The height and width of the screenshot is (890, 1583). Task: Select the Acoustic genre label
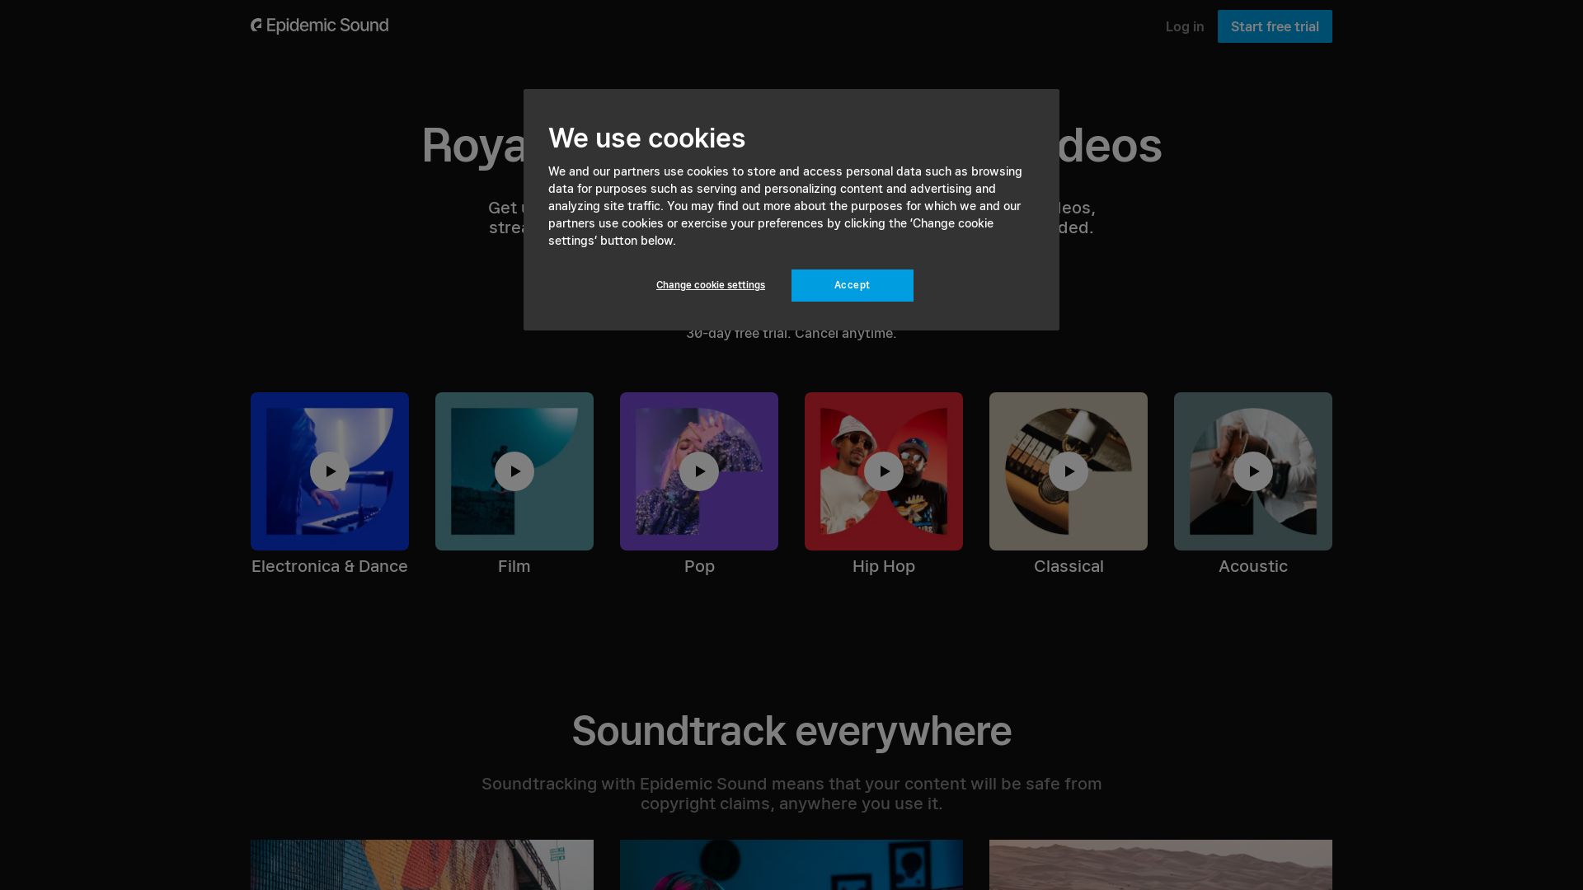pyautogui.click(x=1253, y=566)
